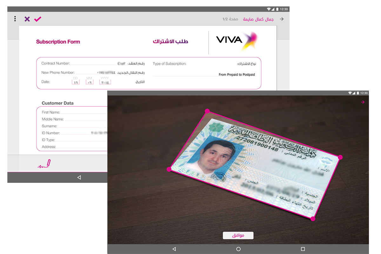Select the left crop corner handle
The width and height of the screenshot is (381, 254).
169,169
